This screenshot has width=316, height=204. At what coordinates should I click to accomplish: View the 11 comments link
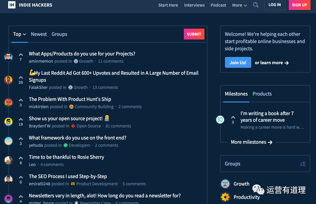111,61
